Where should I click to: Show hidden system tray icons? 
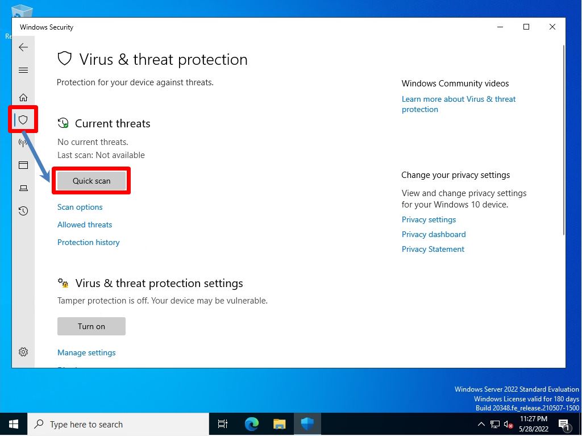(481, 424)
